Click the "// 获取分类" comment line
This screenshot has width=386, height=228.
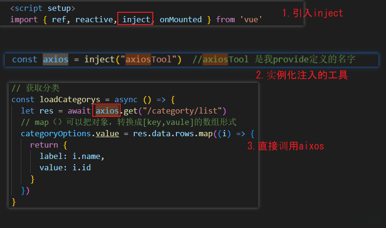click(x=36, y=88)
